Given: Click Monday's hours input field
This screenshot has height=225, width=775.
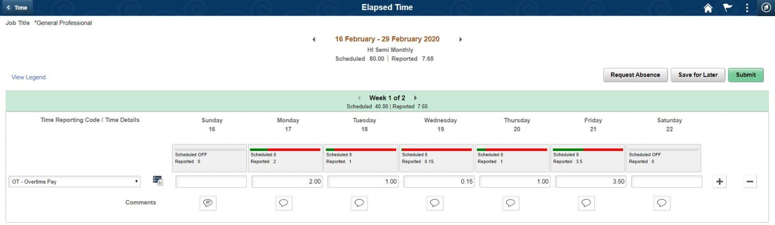Looking at the screenshot, I should click(x=287, y=182).
